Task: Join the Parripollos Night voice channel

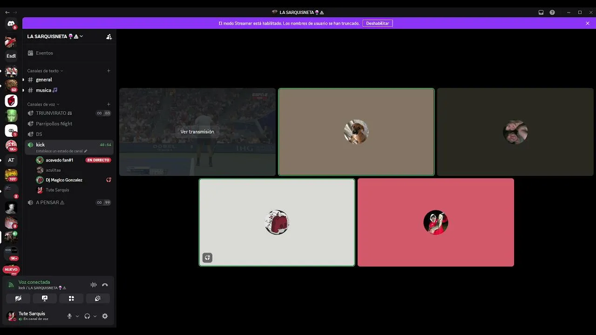Action: [69, 124]
